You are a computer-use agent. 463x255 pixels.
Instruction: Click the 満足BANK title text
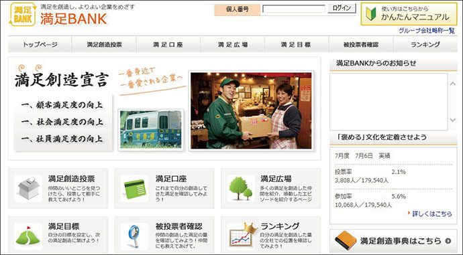tap(74, 19)
